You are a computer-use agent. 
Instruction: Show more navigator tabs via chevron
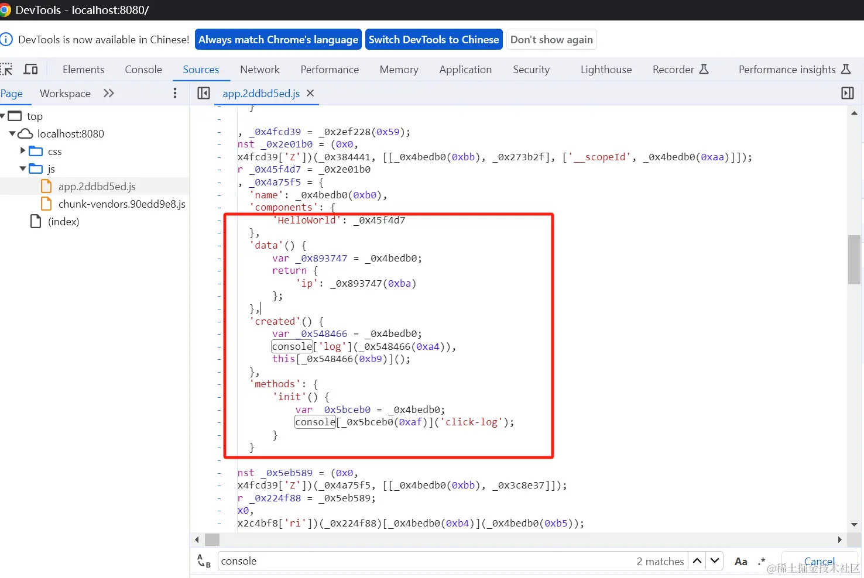coord(109,93)
